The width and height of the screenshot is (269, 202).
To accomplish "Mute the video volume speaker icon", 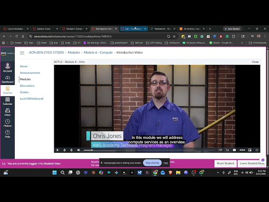I will pyautogui.click(x=79, y=150).
